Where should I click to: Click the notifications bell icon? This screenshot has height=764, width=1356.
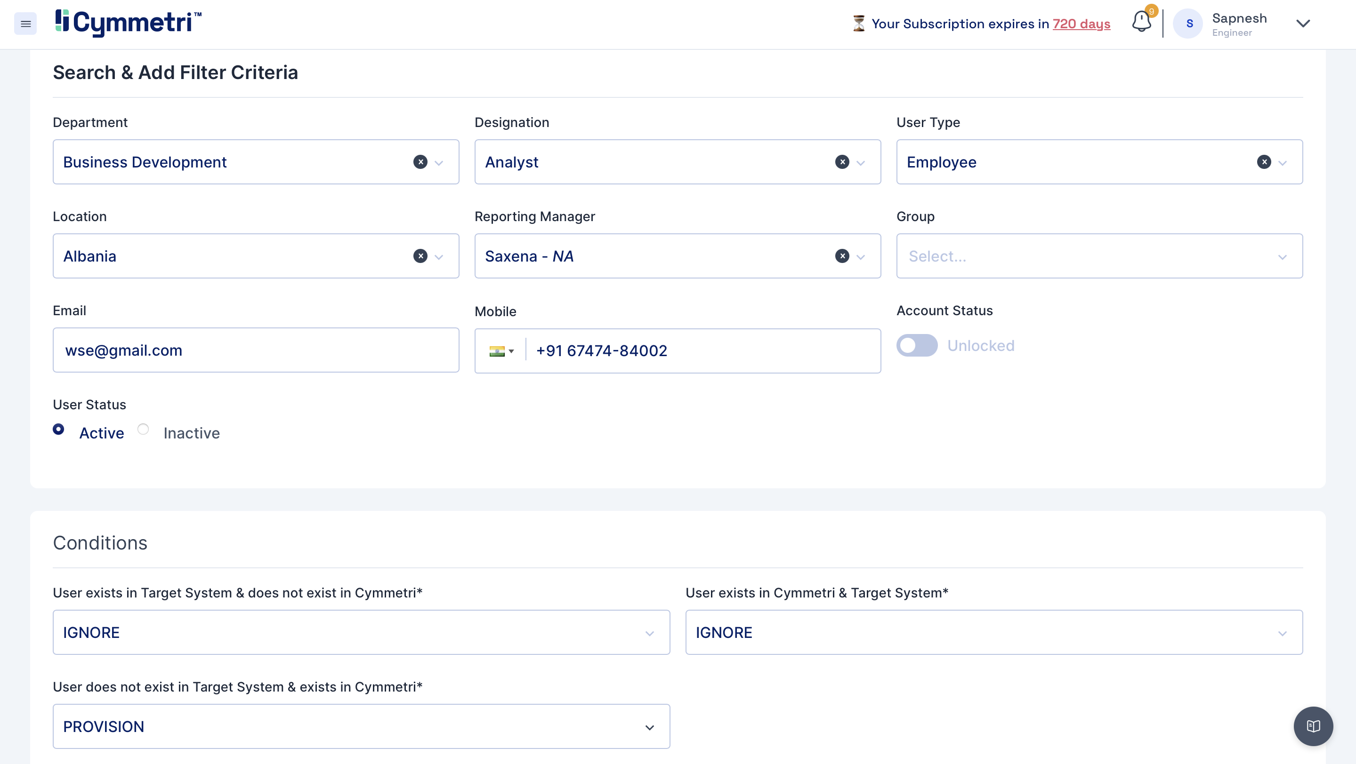coord(1141,22)
